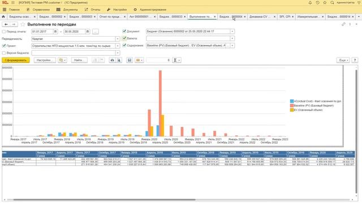Image resolution: width=362 pixels, height=203 pixels.
Task: Expand Периодичность dropdown
Action: [x=117, y=39]
